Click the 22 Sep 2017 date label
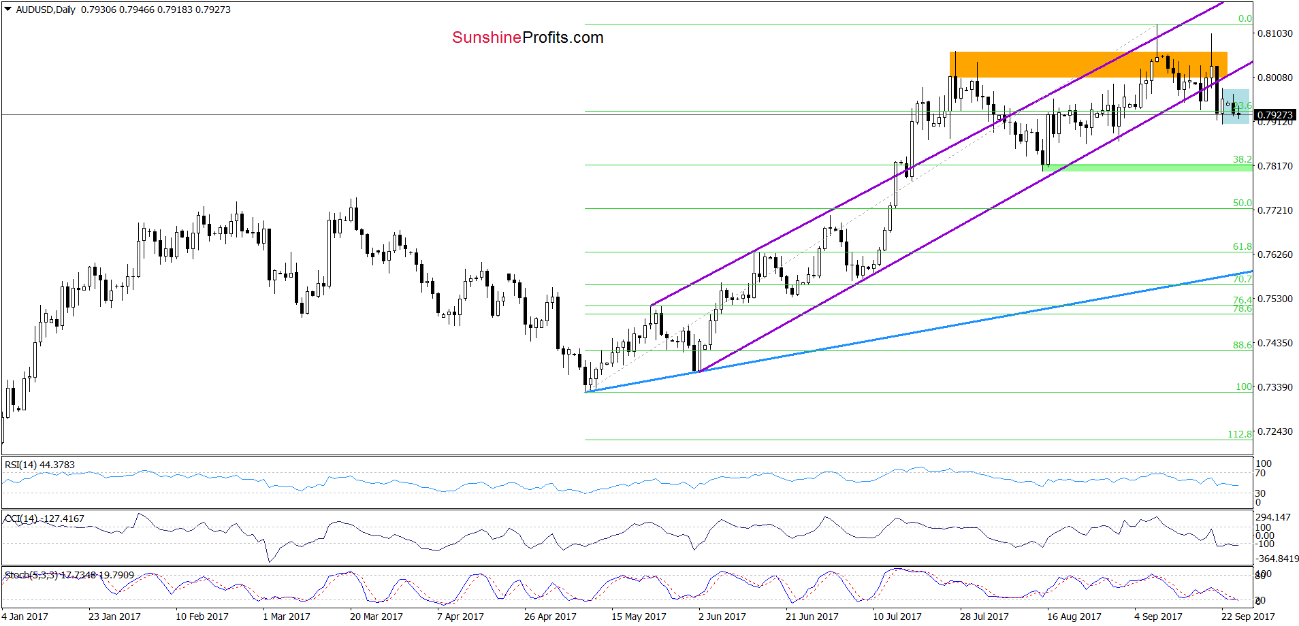Viewport: 1299px width, 626px height. [1248, 616]
